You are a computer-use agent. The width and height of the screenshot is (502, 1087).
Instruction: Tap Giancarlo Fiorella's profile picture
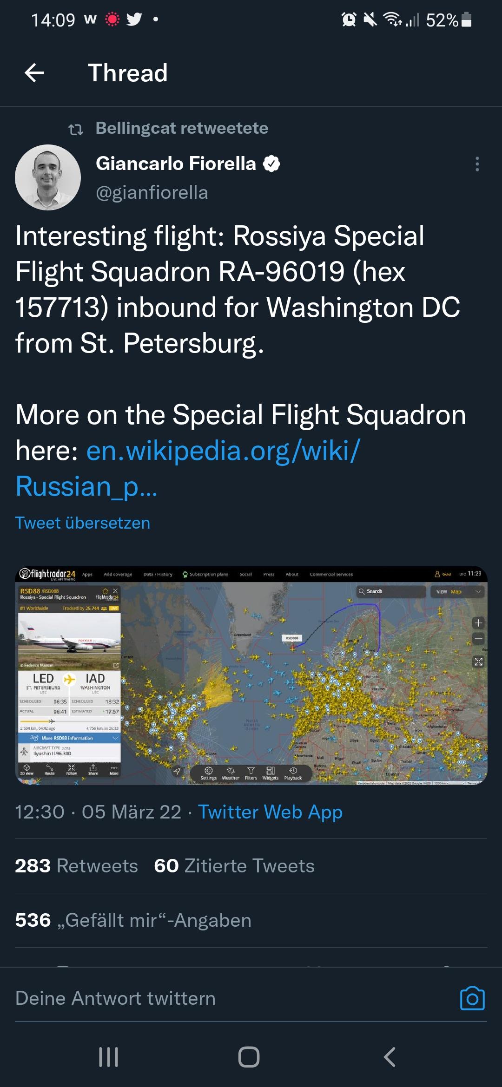coord(48,177)
